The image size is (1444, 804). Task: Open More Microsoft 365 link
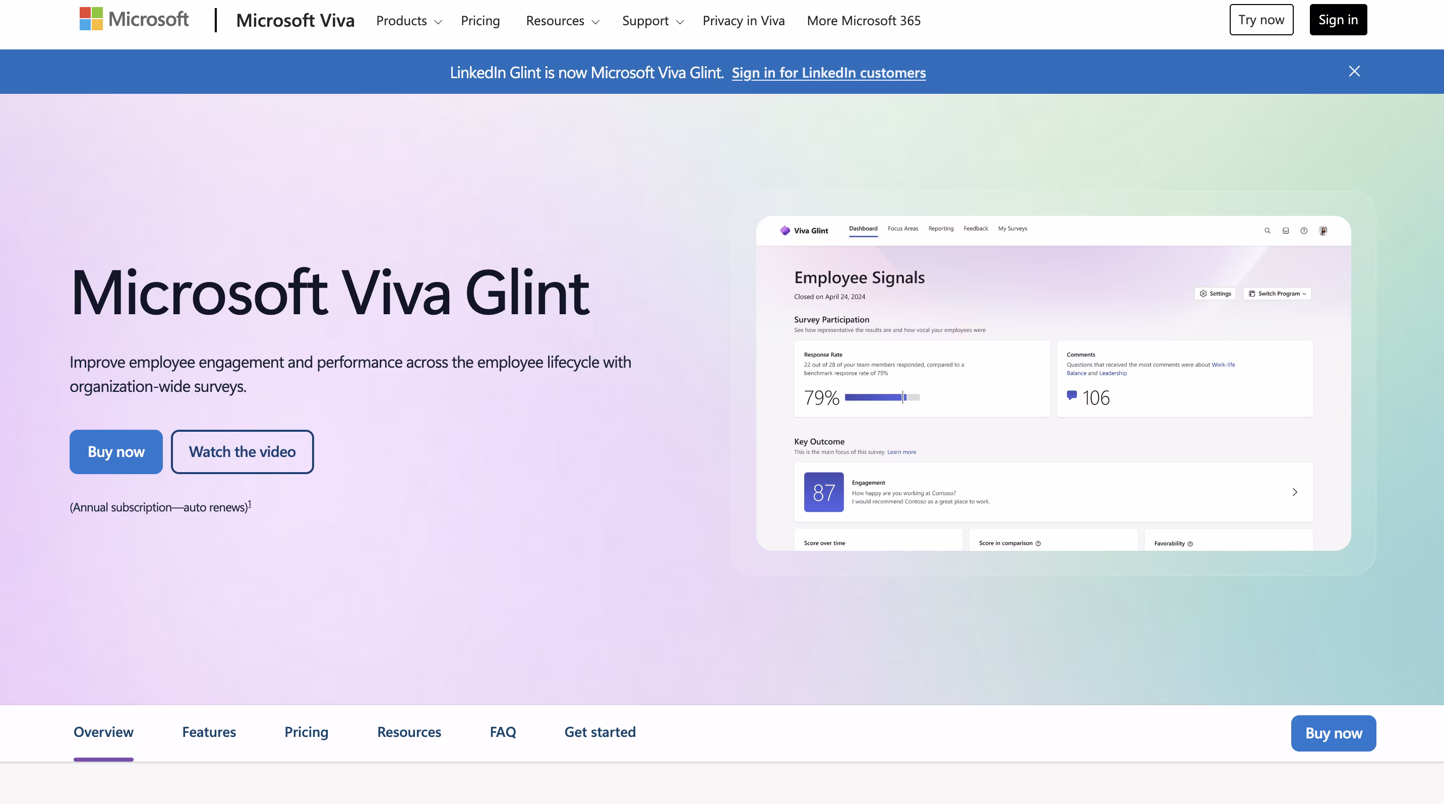[x=864, y=21]
